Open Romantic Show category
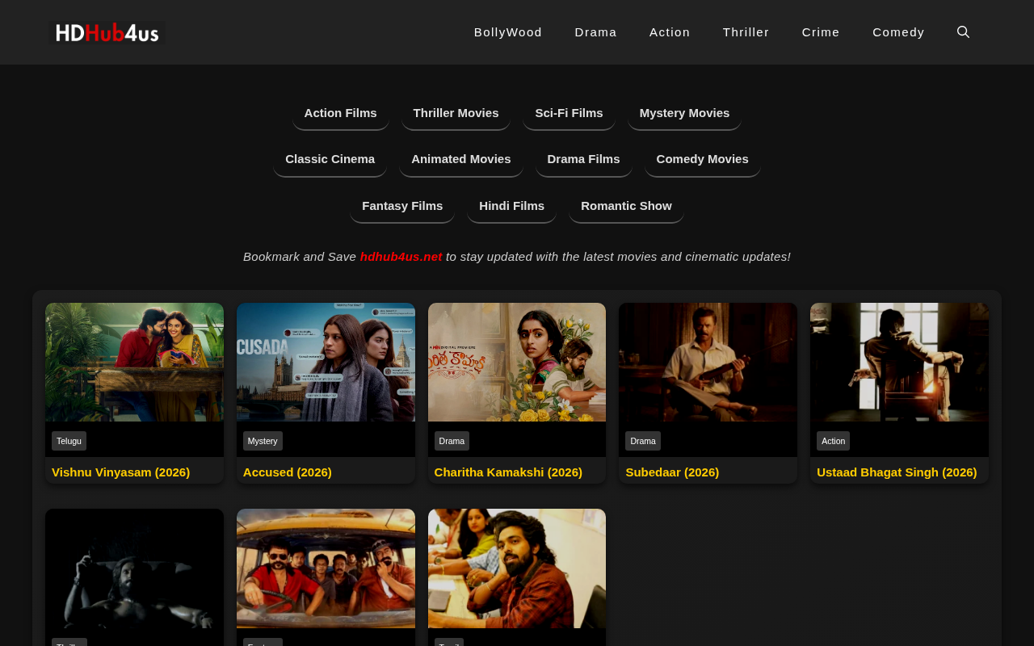Viewport: 1034px width, 646px height. pos(626,206)
